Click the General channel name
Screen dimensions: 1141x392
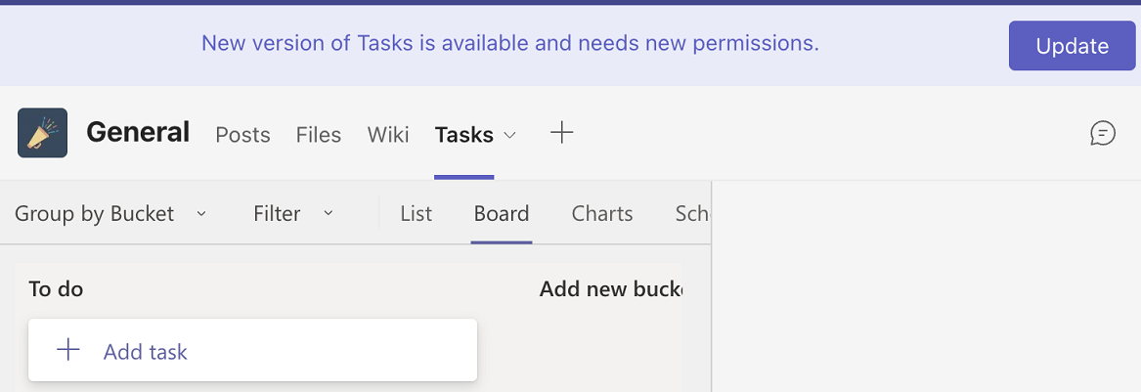(138, 132)
